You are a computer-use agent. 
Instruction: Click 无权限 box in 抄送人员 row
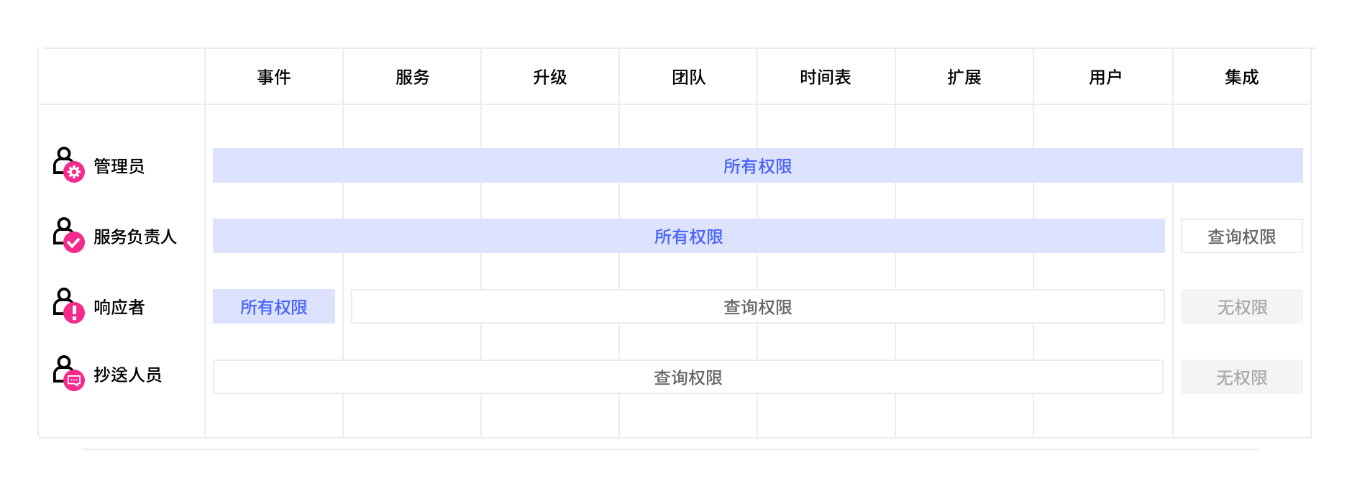click(x=1241, y=377)
